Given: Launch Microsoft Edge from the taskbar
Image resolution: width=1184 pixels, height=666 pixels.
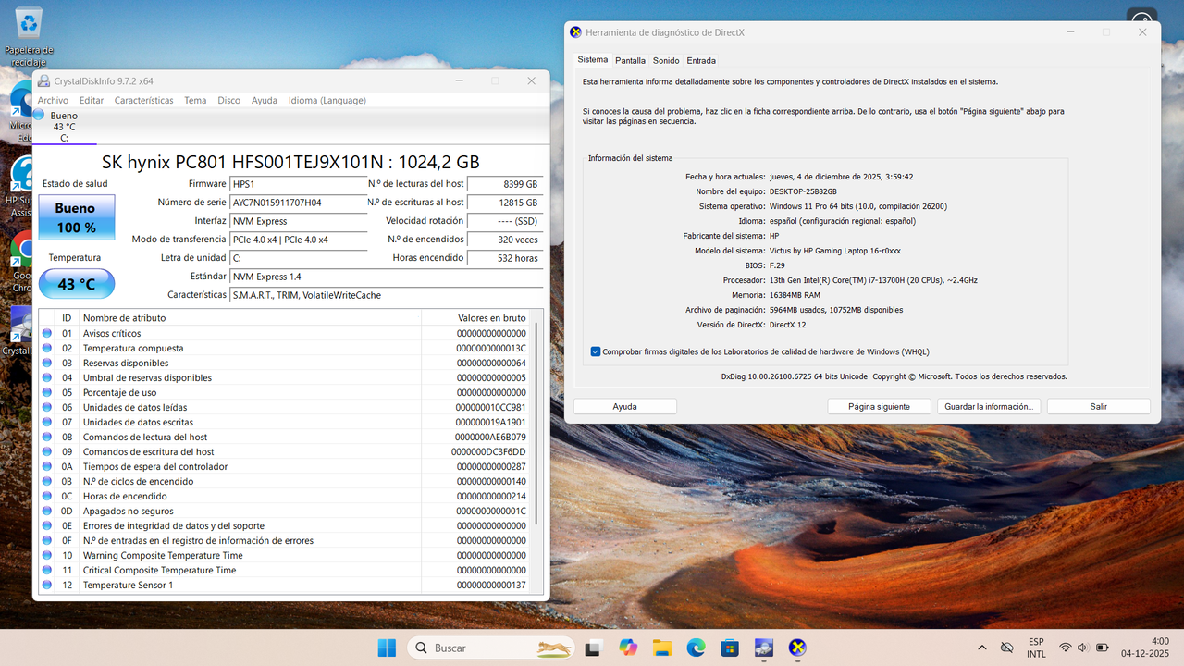Looking at the screenshot, I should coord(695,647).
